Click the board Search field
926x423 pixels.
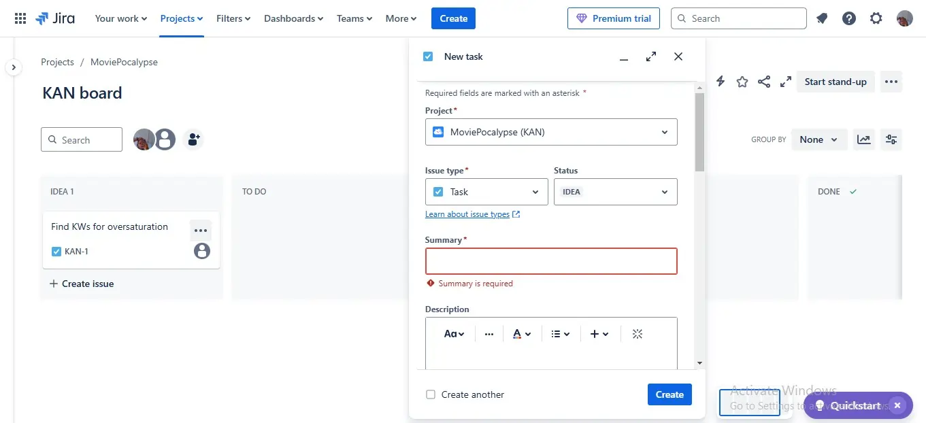pyautogui.click(x=82, y=139)
